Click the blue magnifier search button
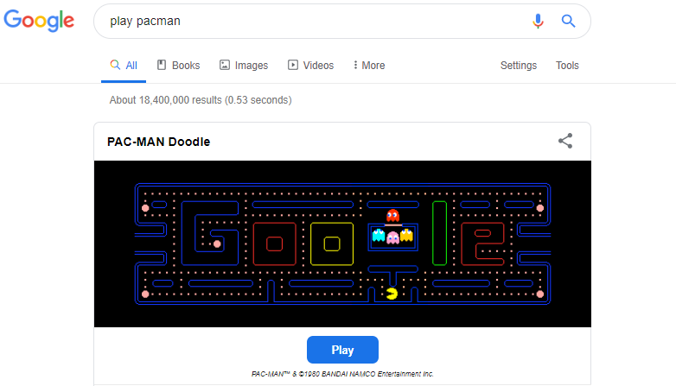Viewport: 676px width, 386px height. [568, 21]
